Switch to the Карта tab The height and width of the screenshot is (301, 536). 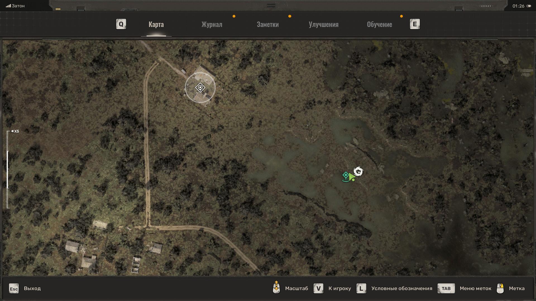156,25
